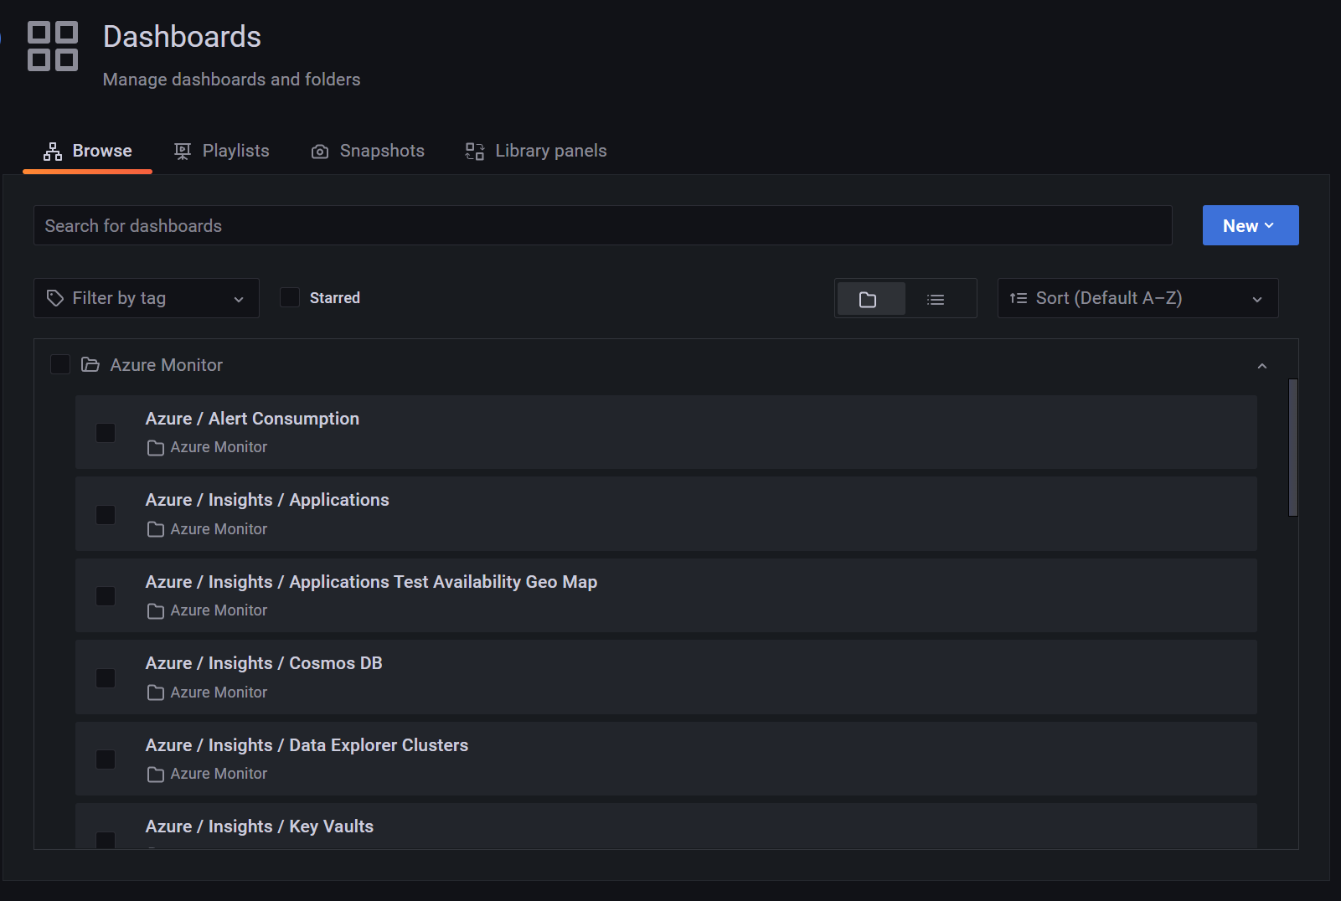Click the Playlists presentation icon
The image size is (1341, 901).
coord(183,152)
